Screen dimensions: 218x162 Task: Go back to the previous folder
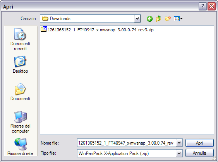(149, 19)
